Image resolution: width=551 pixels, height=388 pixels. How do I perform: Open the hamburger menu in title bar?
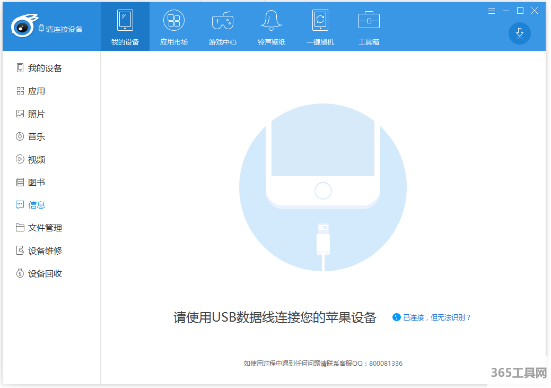[x=492, y=11]
